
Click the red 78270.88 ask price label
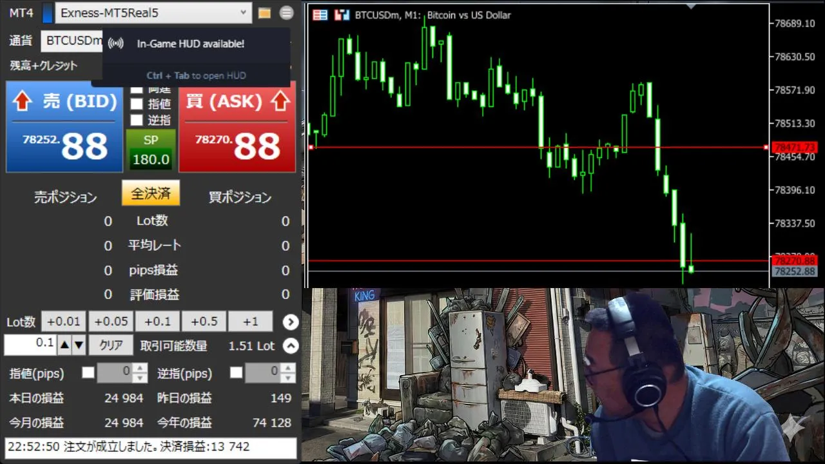click(x=795, y=261)
